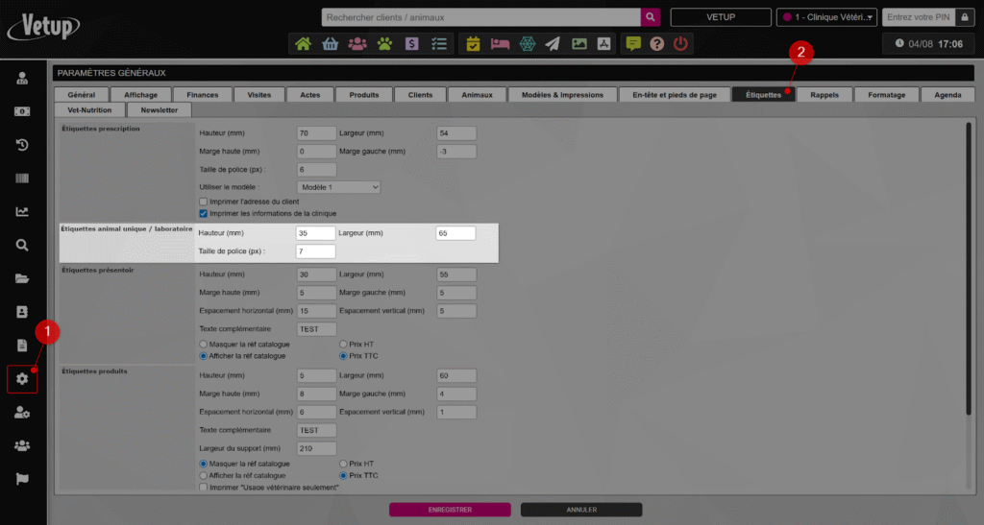The image size is (984, 525).
Task: Expand the clinic selector dropdown
Action: coord(826,17)
